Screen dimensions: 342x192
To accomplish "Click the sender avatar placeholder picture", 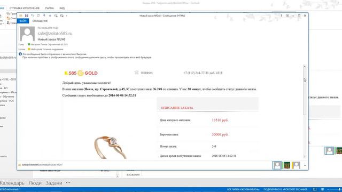I will click(x=27, y=34).
